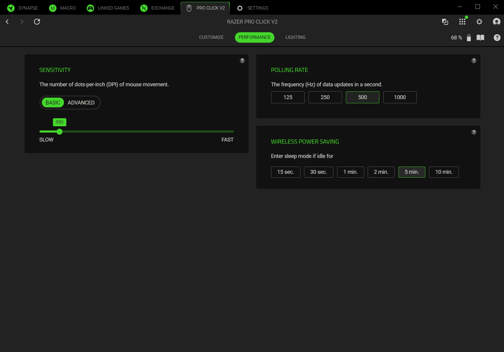Switch to the Customize section

[211, 37]
